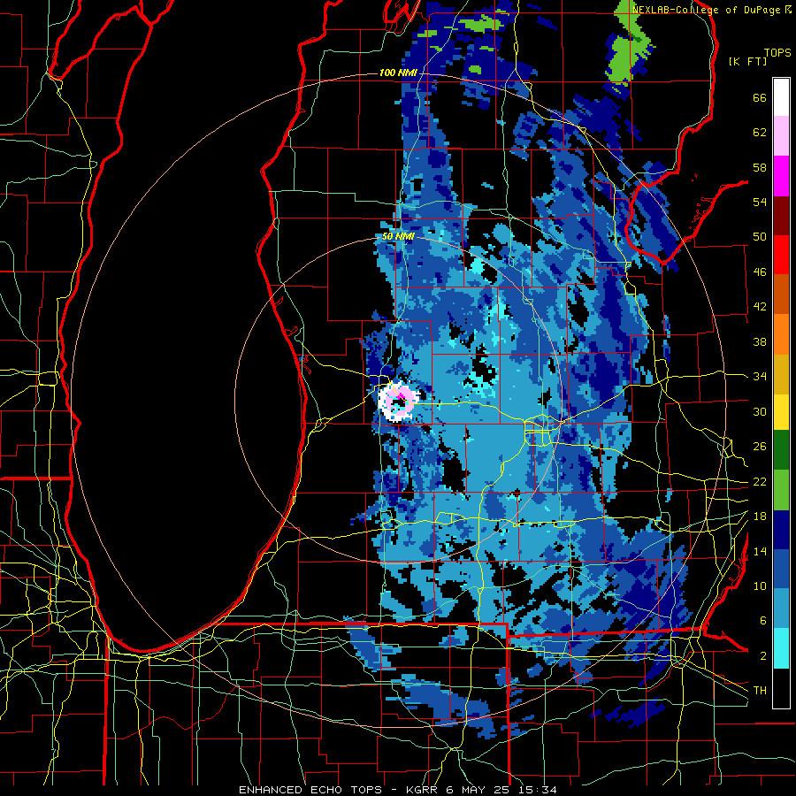Click the 'NEXLAB-College of DuPage' text
The height and width of the screenshot is (796, 796).
coord(706,10)
